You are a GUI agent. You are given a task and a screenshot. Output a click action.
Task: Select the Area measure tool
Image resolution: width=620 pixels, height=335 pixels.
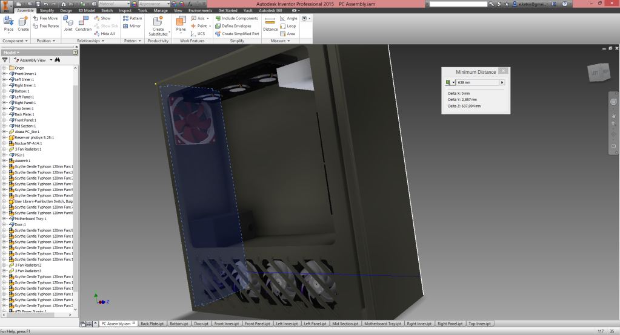coord(287,34)
